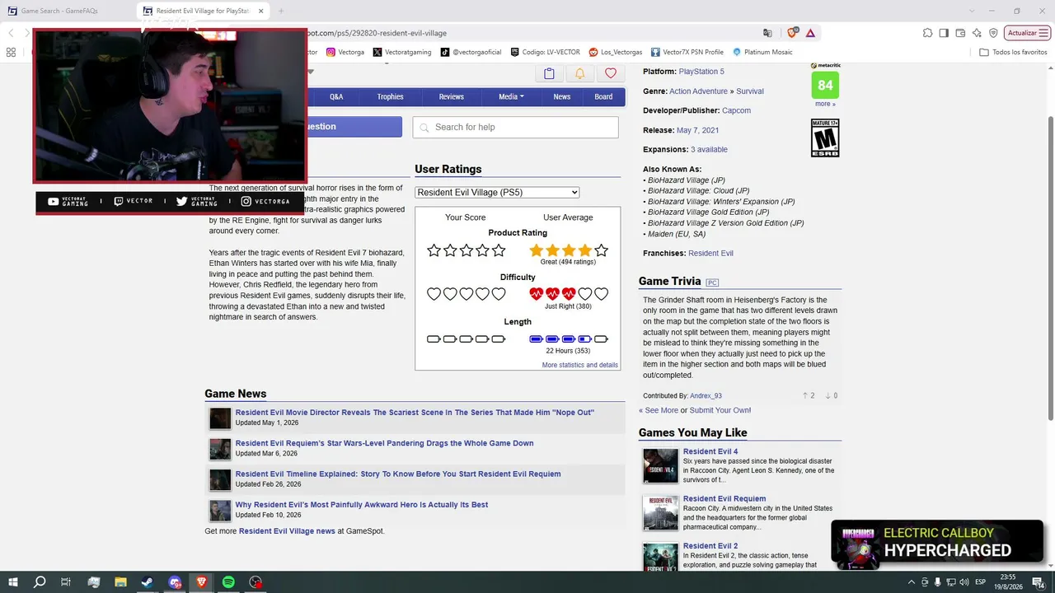Open the browser extensions puzzle icon
1055x593 pixels.
click(x=927, y=33)
